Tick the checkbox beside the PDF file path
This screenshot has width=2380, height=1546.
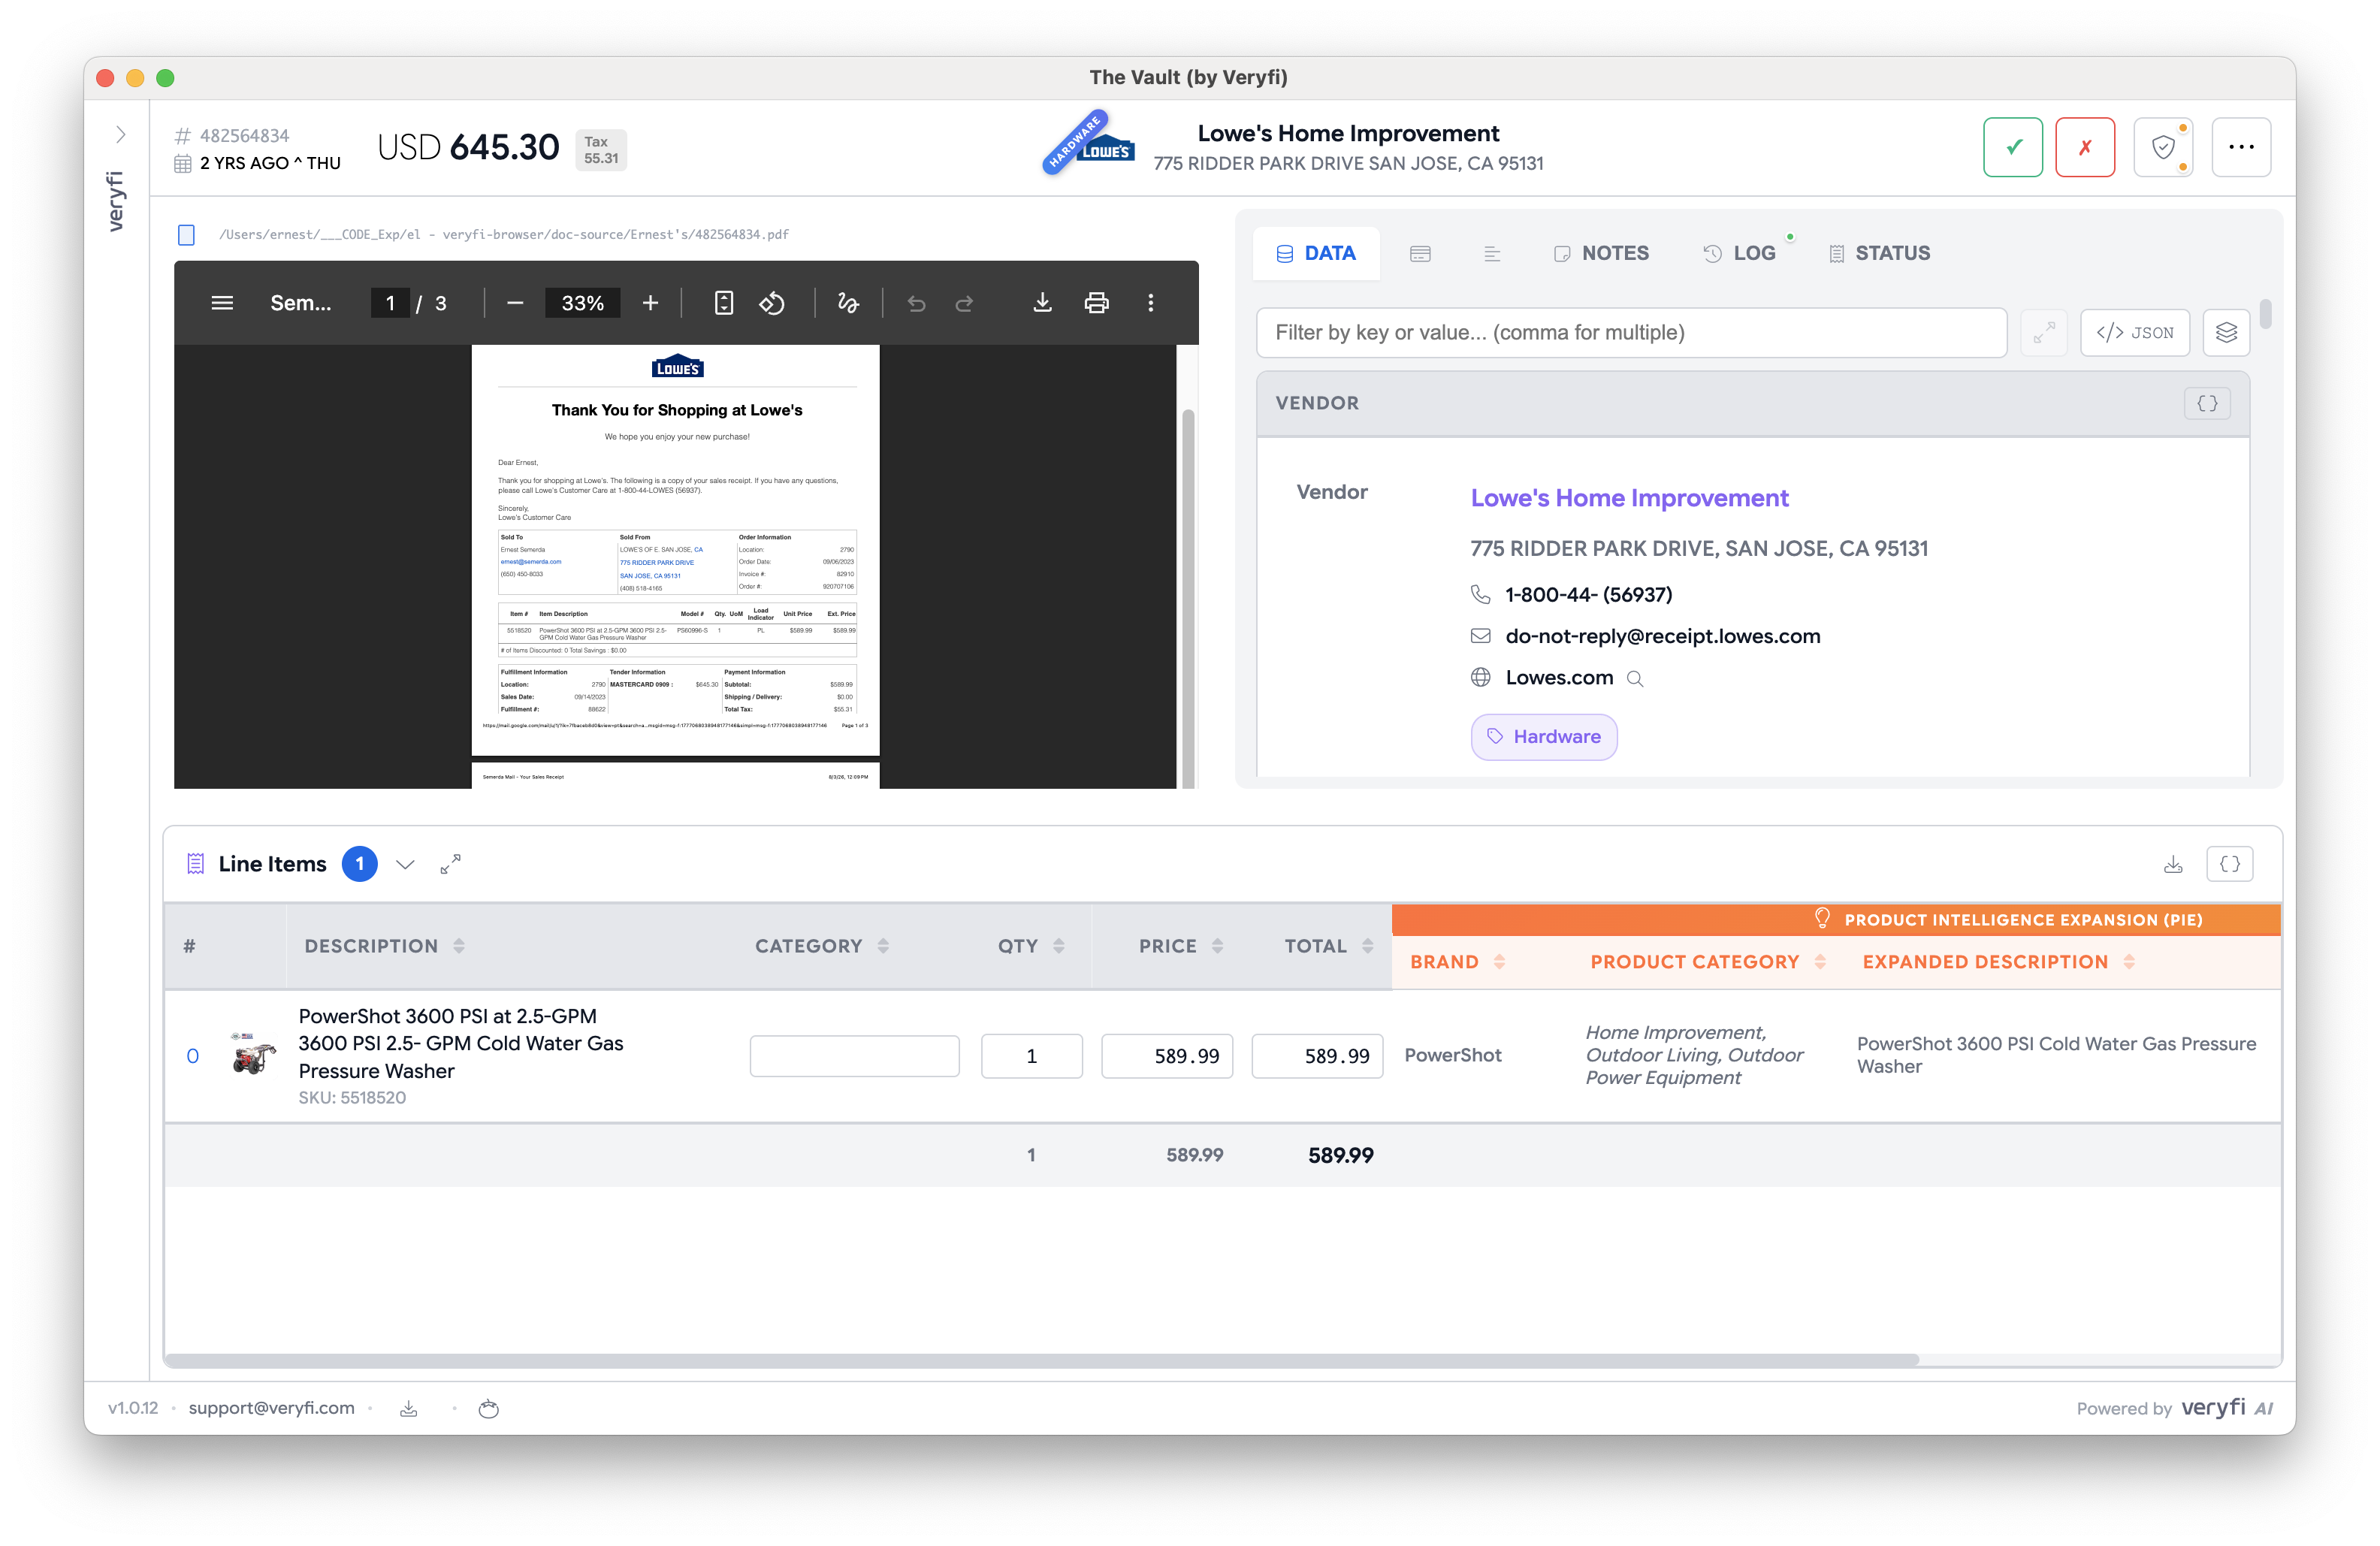[x=186, y=235]
